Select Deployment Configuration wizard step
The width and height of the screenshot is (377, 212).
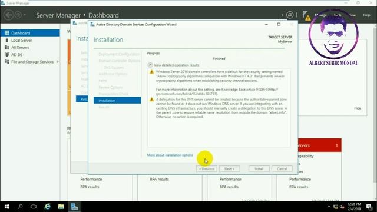click(119, 54)
